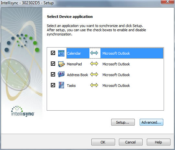This screenshot has height=150, width=175.
Task: Click the Calendar sync direction arrow
Action: [x=94, y=53]
